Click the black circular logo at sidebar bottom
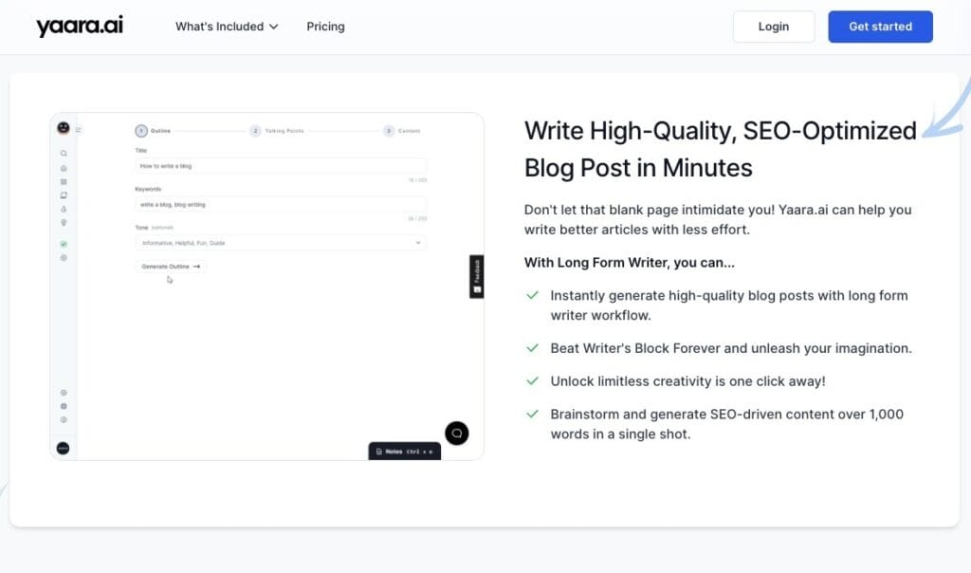This screenshot has width=971, height=573. click(x=63, y=448)
